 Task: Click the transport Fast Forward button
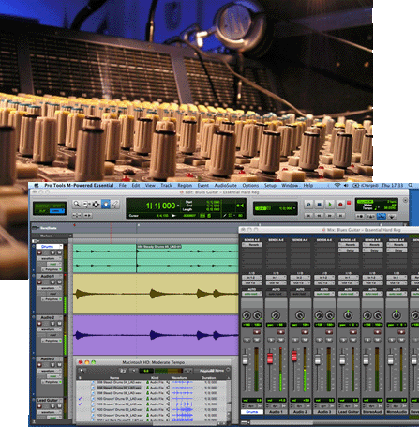[330, 216]
